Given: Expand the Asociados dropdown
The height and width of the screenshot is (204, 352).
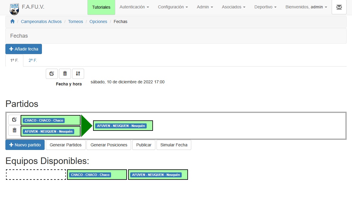Looking at the screenshot, I should point(233,7).
